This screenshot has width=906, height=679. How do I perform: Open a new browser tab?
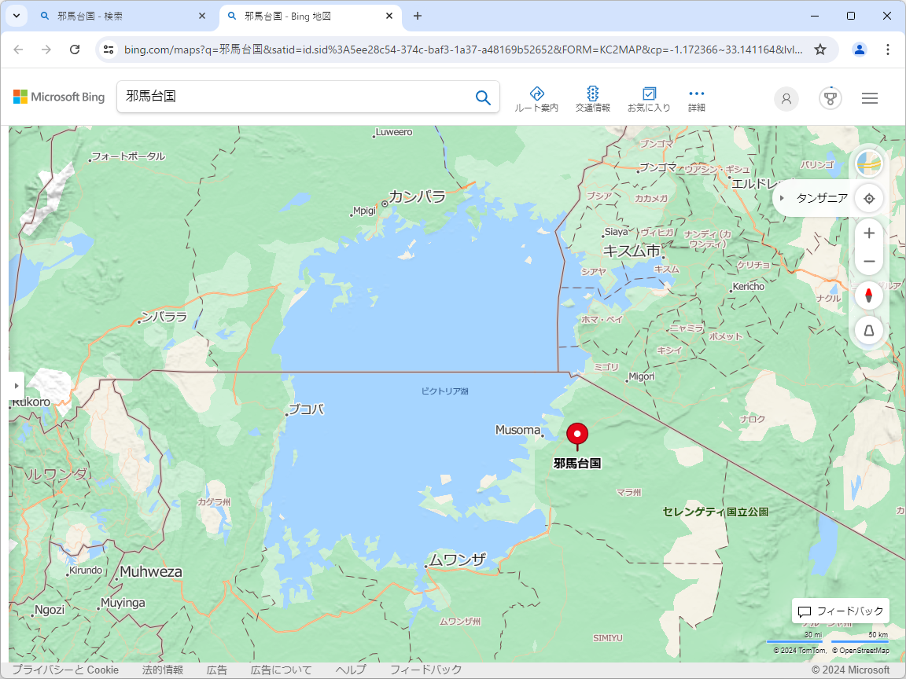(x=418, y=17)
